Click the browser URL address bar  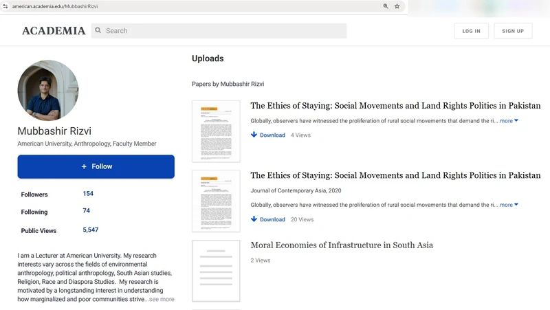point(192,6)
